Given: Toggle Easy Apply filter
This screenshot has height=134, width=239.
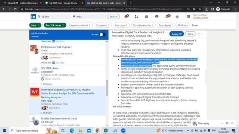Looking at the screenshot, I should [x=165, y=25].
